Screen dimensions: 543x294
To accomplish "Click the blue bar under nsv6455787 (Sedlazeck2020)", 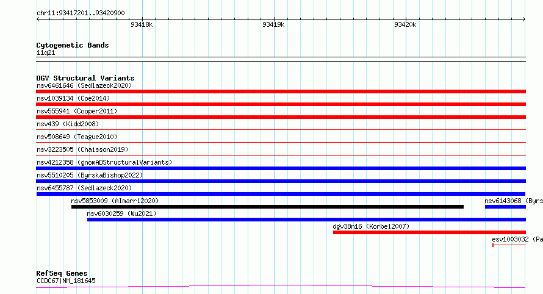I will [281, 194].
